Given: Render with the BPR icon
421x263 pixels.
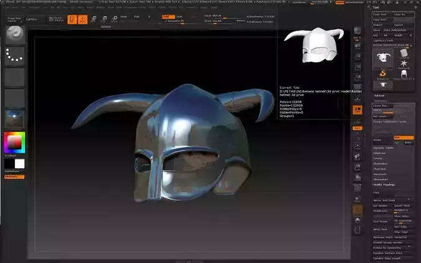Looking at the screenshot, I should click(x=357, y=31).
